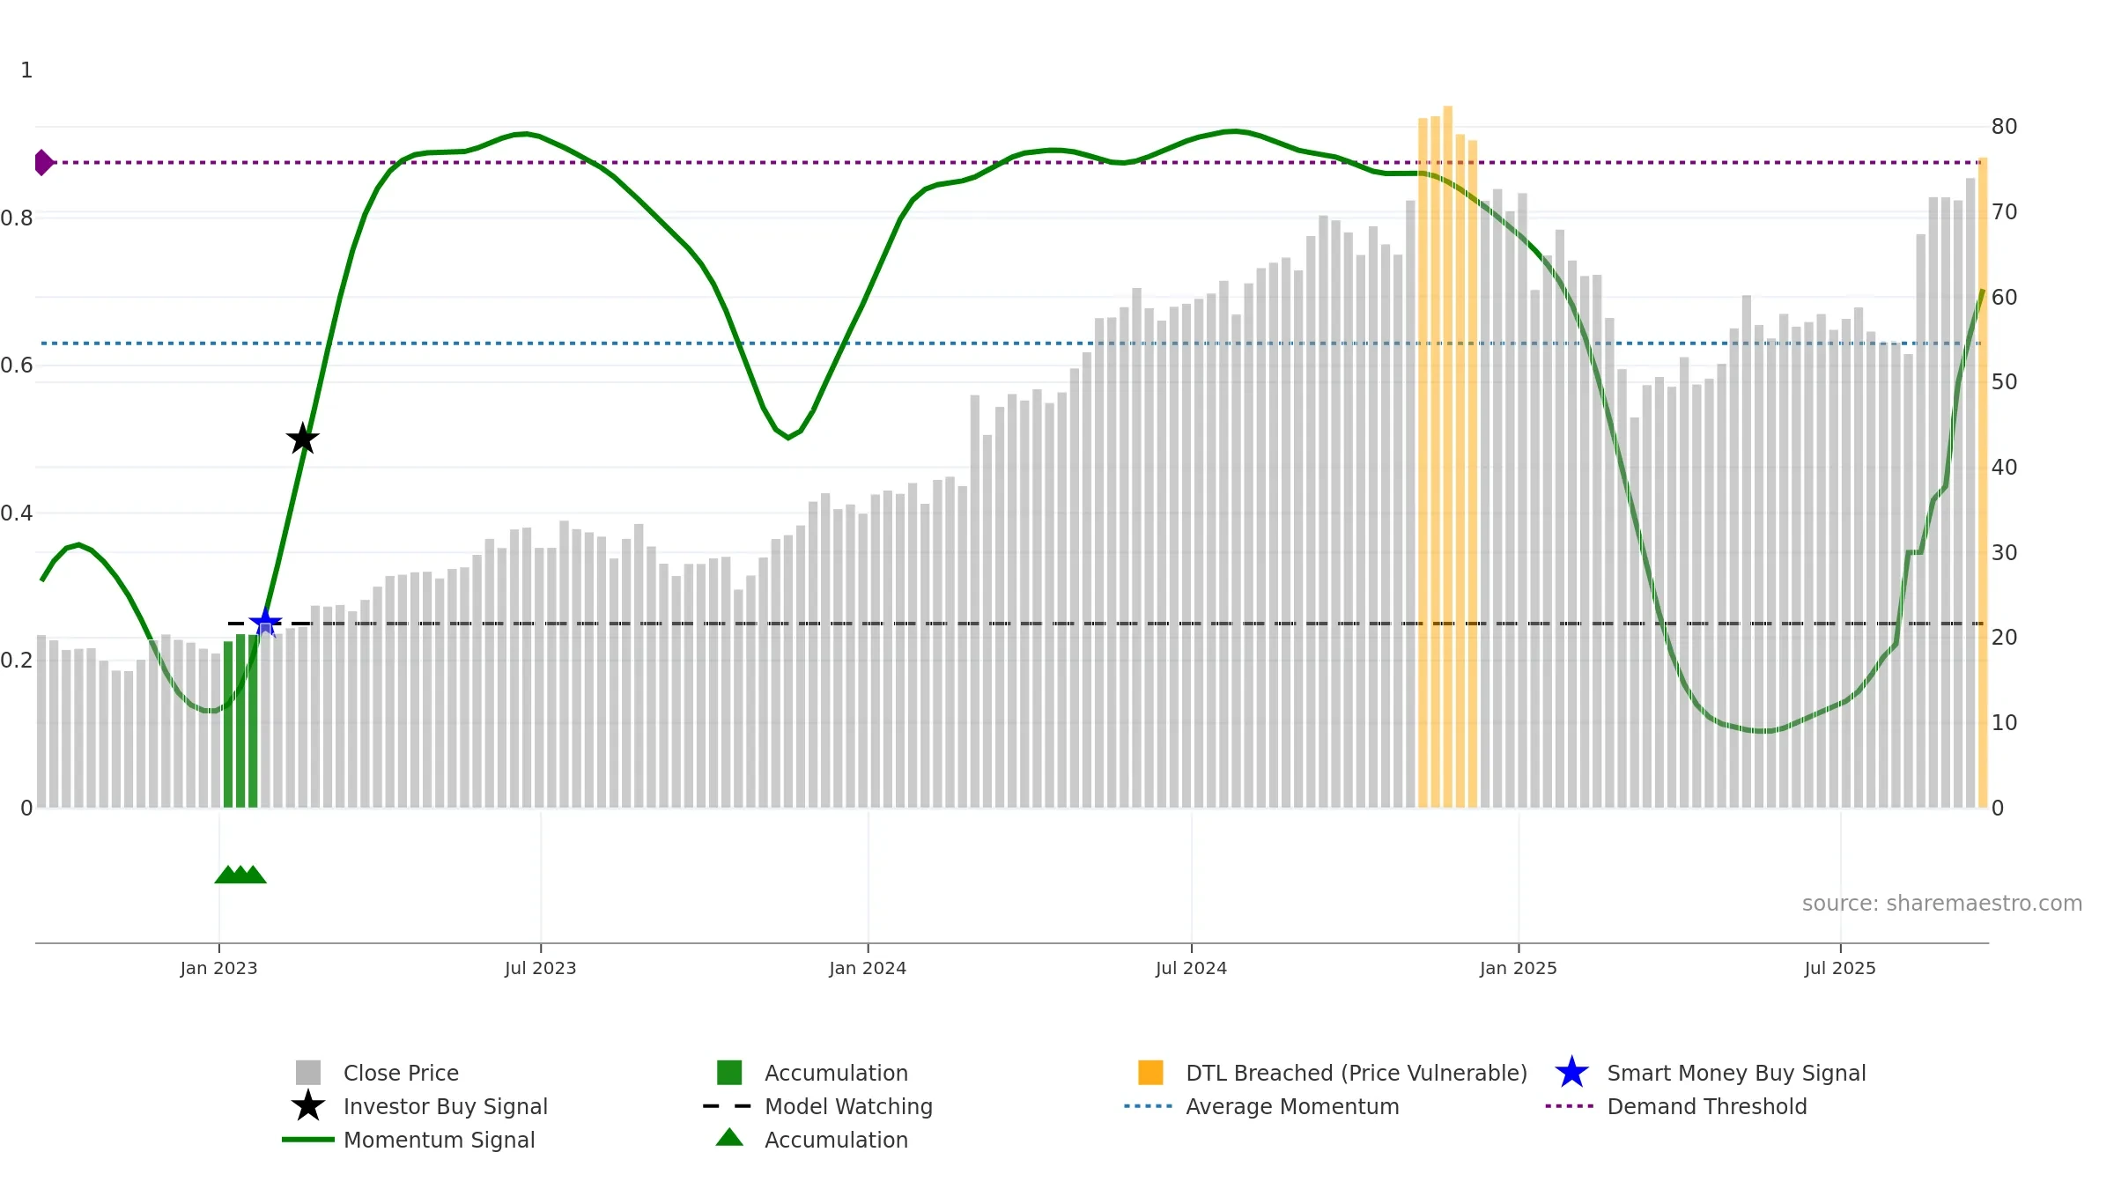Click the green accumulation triangles below chart
Viewport: 2114px width, 1189px height.
tap(240, 875)
